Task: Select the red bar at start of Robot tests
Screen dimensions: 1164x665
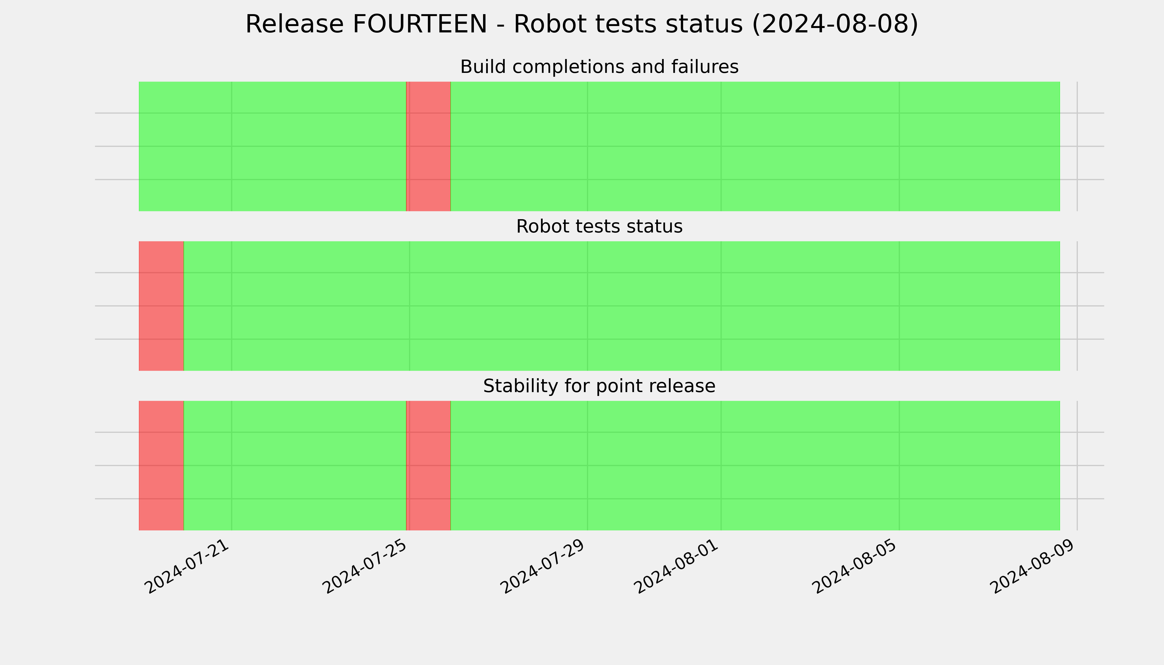Action: pyautogui.click(x=161, y=306)
